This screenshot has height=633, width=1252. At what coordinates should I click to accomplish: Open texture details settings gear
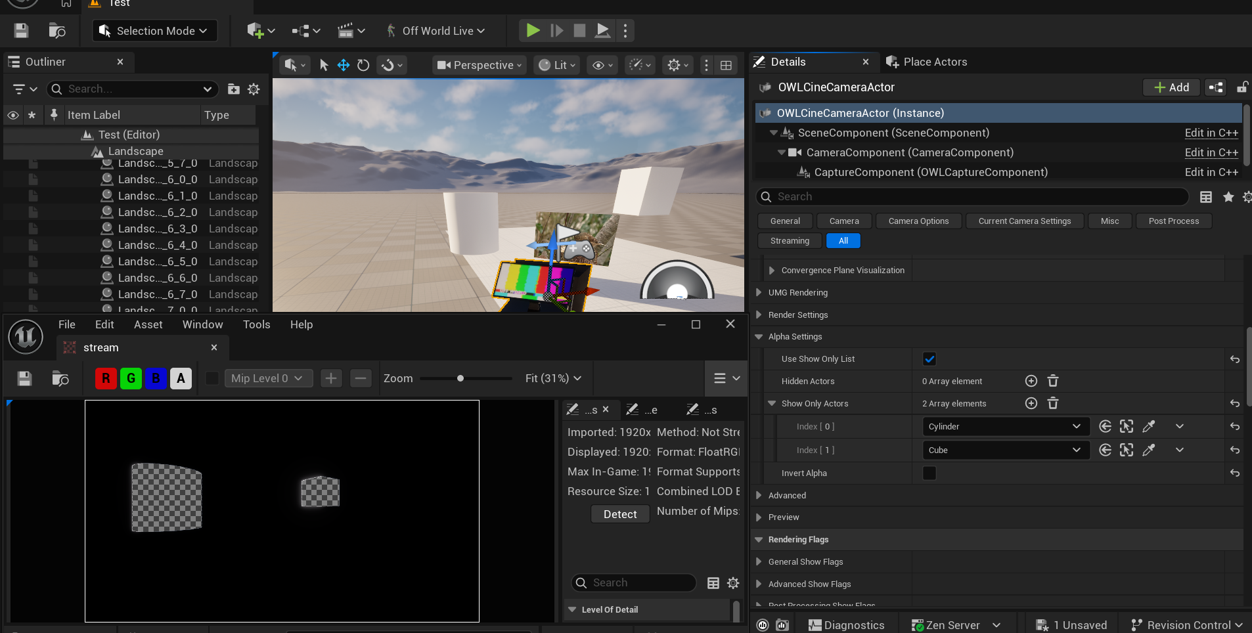click(x=733, y=583)
